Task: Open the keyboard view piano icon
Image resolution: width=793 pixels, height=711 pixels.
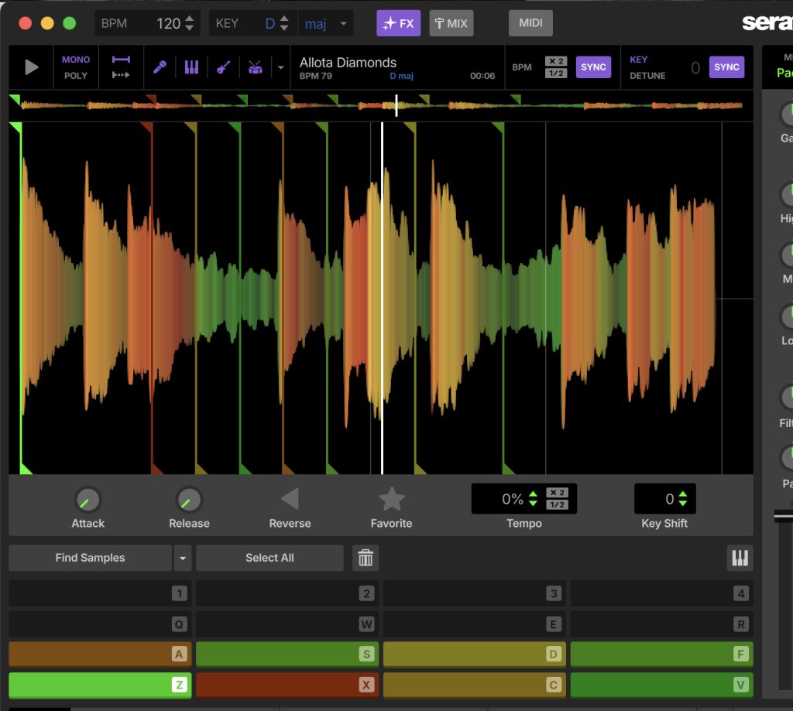Action: point(740,558)
